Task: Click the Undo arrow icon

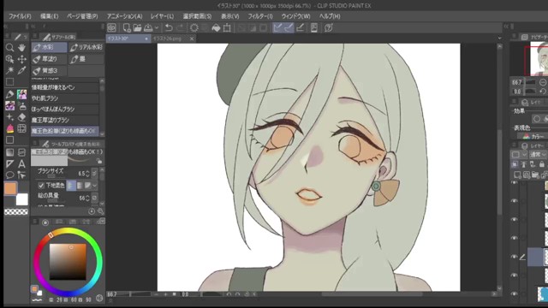Action: 169,28
